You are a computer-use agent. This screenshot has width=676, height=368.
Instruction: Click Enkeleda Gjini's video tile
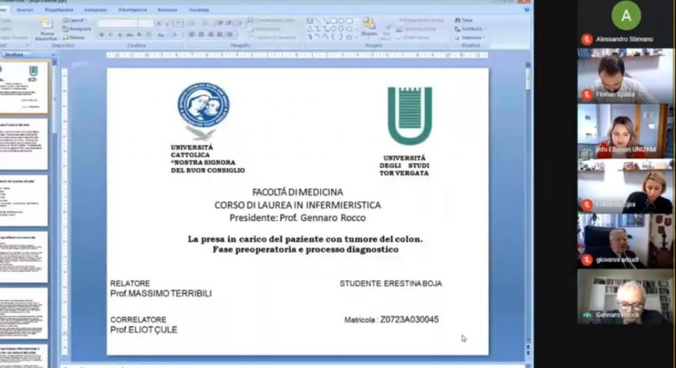(x=625, y=186)
